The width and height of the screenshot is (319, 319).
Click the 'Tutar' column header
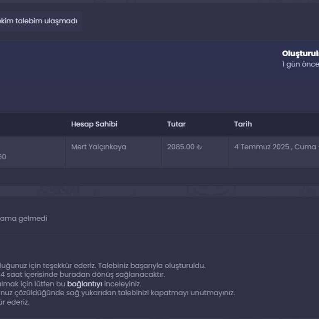176,124
